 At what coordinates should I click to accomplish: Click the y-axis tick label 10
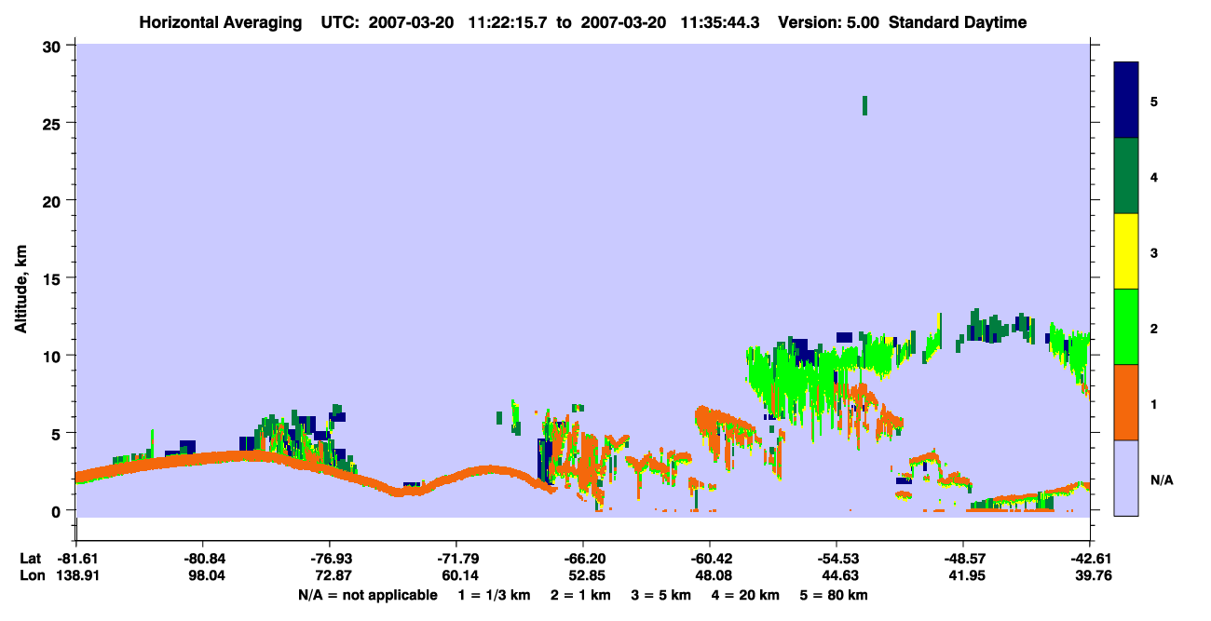point(54,356)
